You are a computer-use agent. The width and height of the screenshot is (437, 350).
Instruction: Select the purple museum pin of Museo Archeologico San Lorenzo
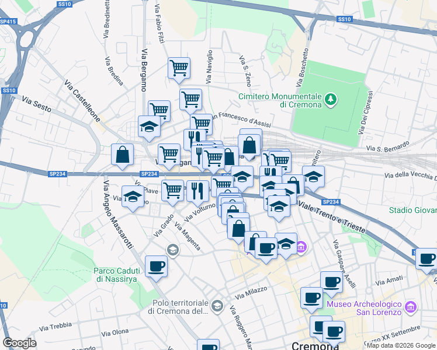(x=410, y=307)
